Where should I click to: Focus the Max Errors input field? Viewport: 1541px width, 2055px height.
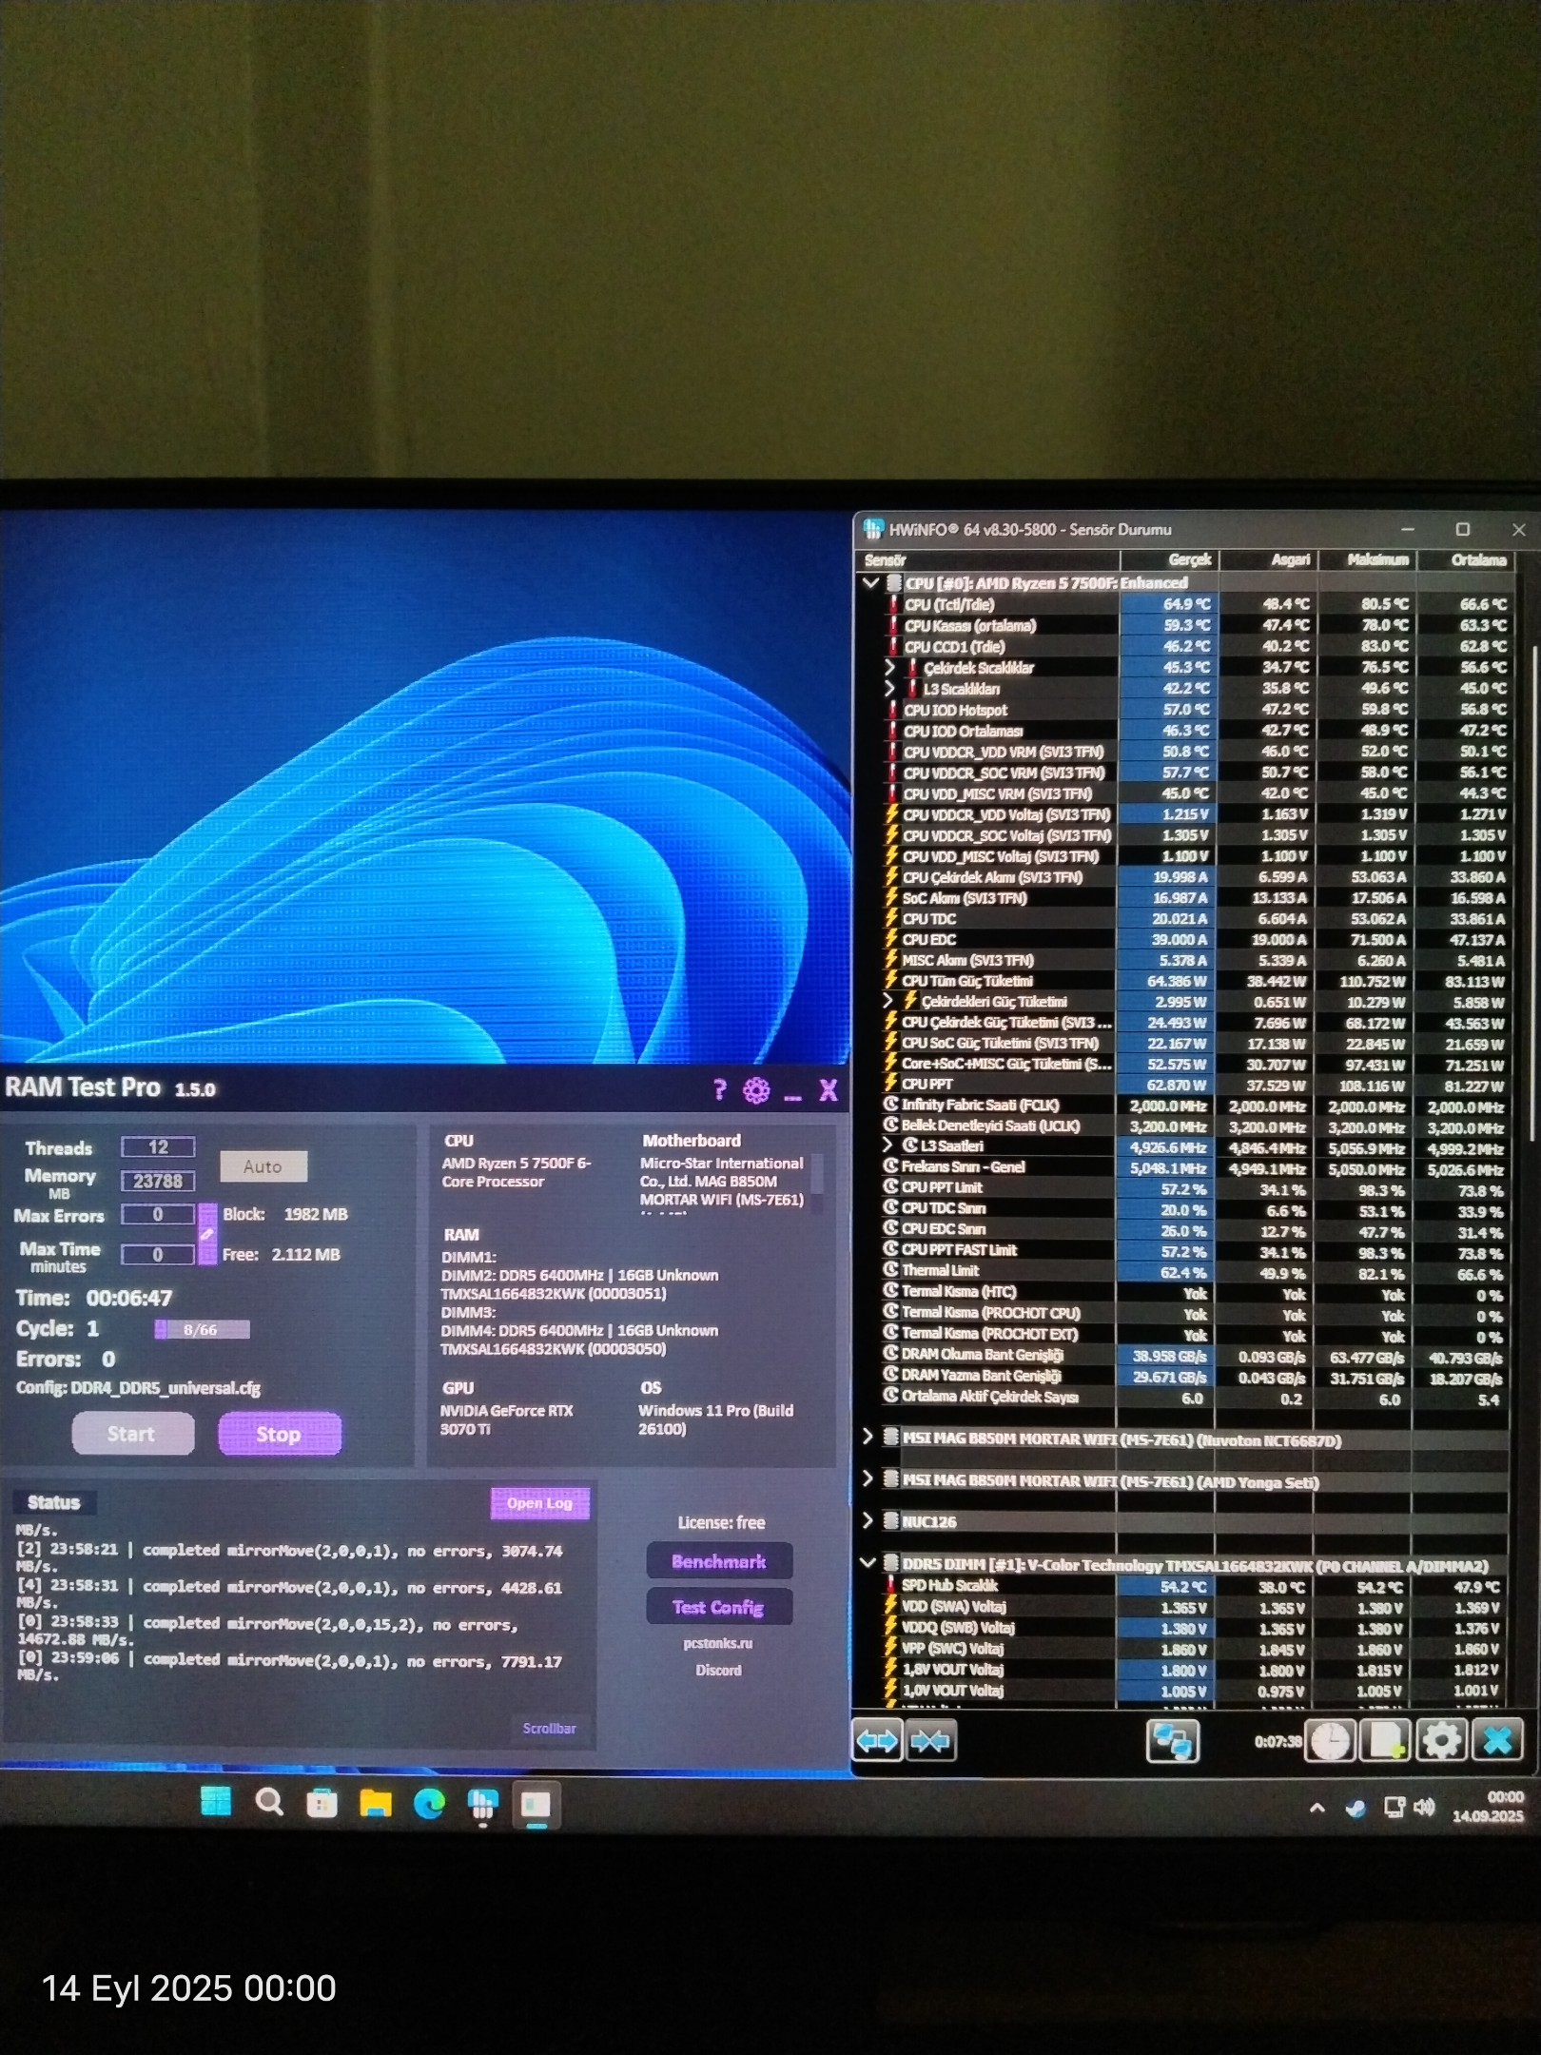(x=158, y=1214)
